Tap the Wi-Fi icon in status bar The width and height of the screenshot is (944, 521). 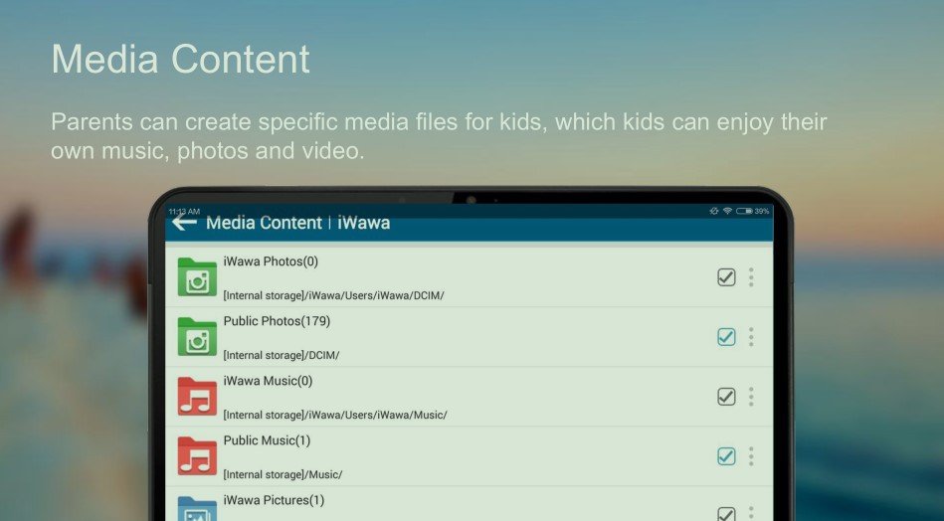tap(728, 211)
